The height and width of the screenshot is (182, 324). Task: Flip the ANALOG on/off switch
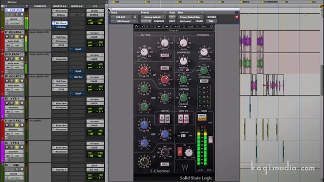183,135
